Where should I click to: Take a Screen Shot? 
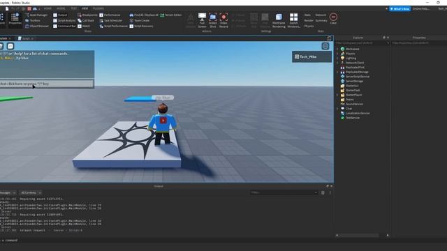coord(212,20)
